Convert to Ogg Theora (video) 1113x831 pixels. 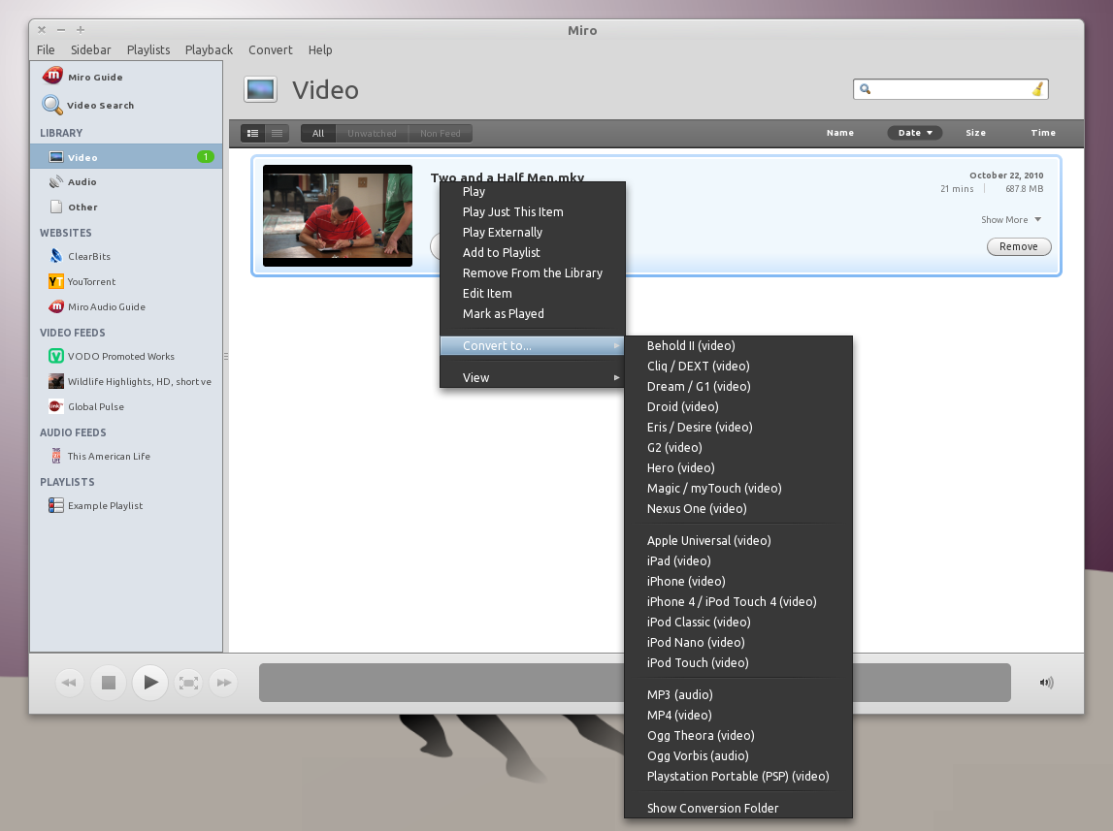click(738, 735)
